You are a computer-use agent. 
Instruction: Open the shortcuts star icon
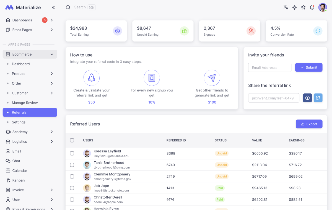(x=303, y=7)
